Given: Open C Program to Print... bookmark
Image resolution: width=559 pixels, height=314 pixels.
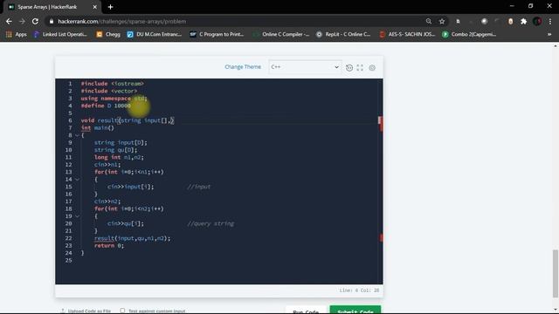Looking at the screenshot, I should 217,34.
